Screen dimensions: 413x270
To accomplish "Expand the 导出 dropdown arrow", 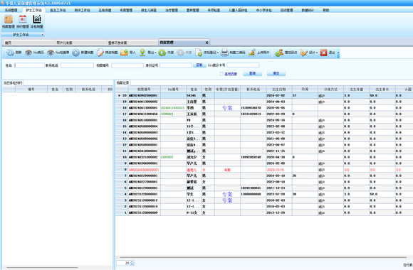I will click(156, 53).
